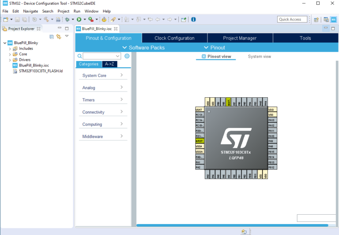Image resolution: width=339 pixels, height=235 pixels.
Task: Open the dropdown beside the Debug icon
Action: click(x=73, y=20)
